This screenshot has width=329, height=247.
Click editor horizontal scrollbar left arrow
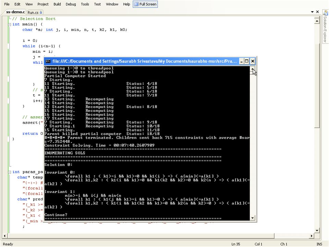[x=4, y=236]
